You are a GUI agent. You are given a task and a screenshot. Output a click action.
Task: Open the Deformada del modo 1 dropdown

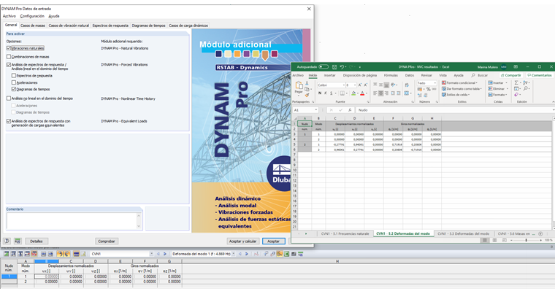pos(233,254)
